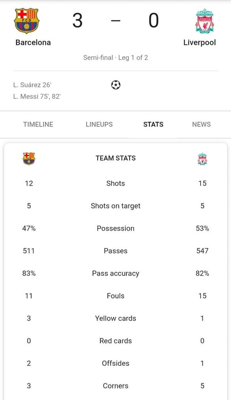Go to the News tab
Viewport: 231px width, 400px height.
[201, 124]
